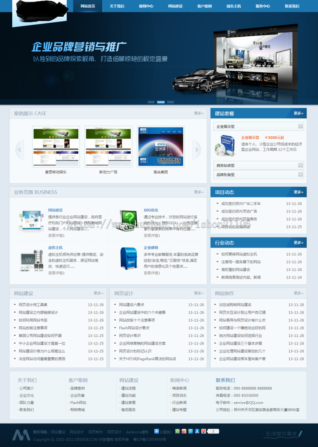Open 新闻中心 in the top navigation
The height and width of the screenshot is (447, 318).
click(146, 6)
